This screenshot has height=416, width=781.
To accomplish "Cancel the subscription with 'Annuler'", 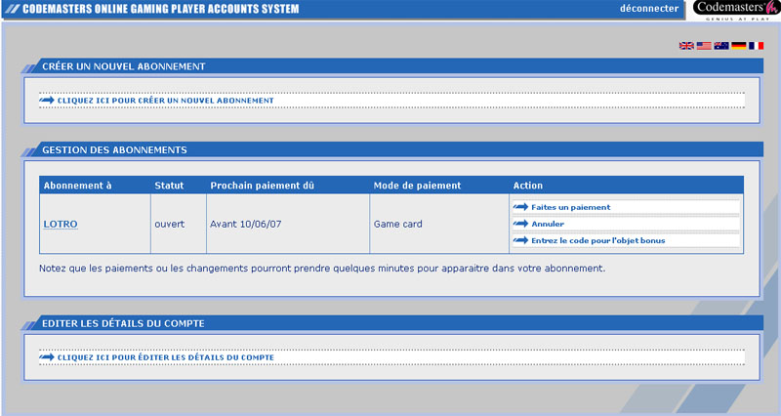I will (x=548, y=224).
